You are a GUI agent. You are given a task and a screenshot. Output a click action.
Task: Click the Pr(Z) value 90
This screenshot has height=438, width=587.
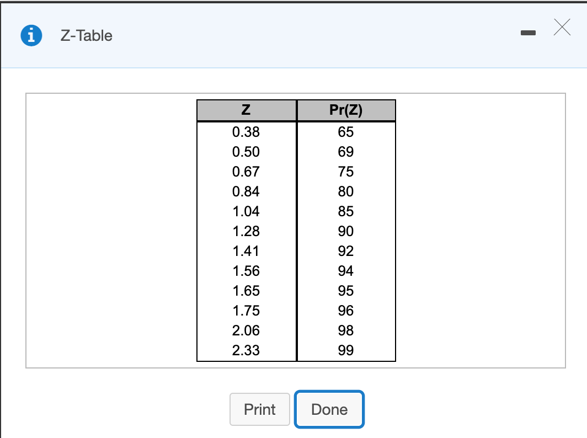point(346,231)
